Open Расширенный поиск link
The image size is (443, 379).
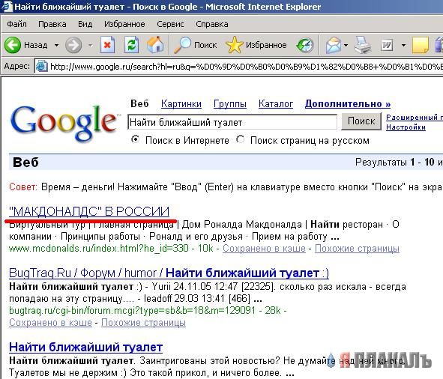click(x=415, y=117)
